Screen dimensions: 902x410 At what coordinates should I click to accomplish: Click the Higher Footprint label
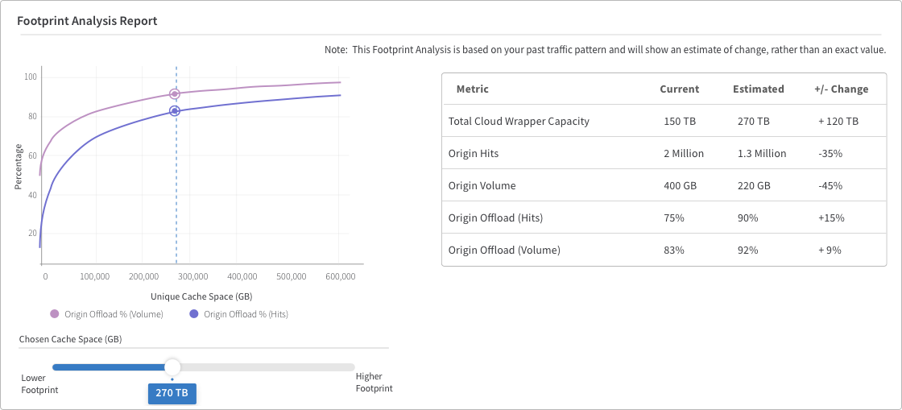[x=374, y=383]
